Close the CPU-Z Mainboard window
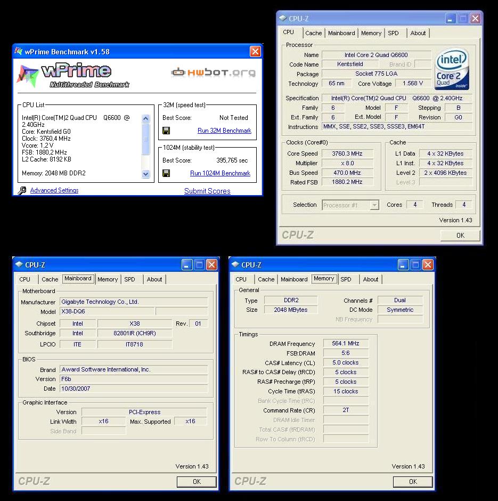Image resolution: width=498 pixels, height=501 pixels. pyautogui.click(x=211, y=264)
